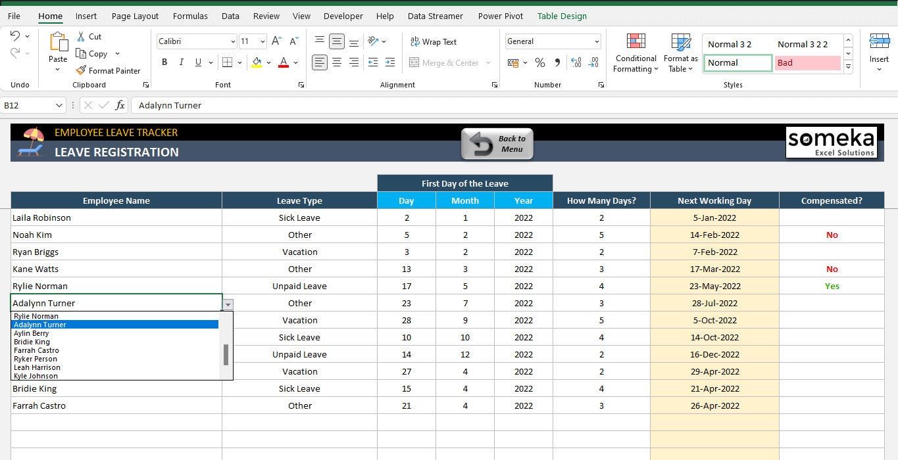The image size is (898, 460).
Task: Toggle the Format Painter tool
Action: point(109,70)
